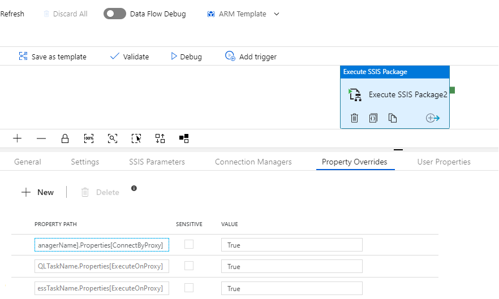Add a New property override
The width and height of the screenshot is (499, 299).
point(37,192)
